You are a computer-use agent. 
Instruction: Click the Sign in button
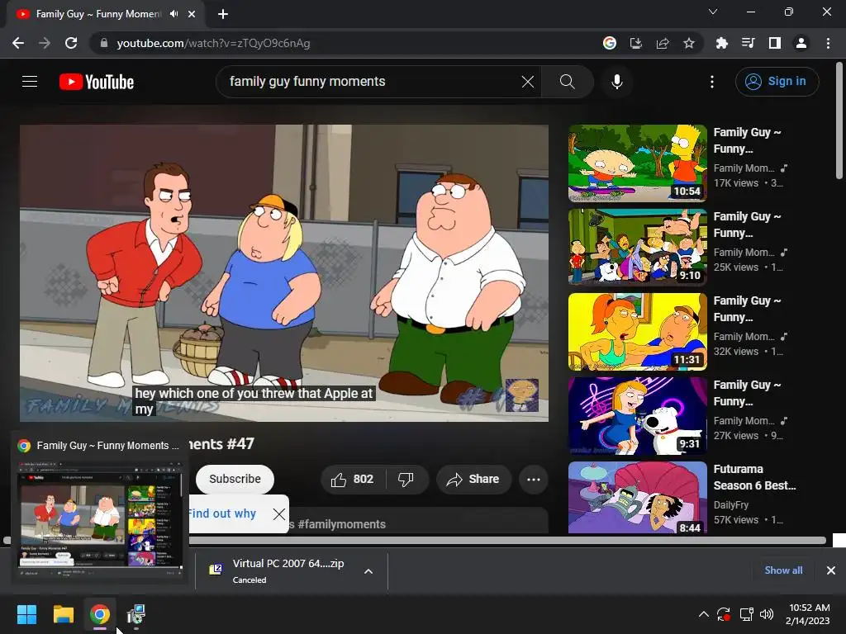(777, 82)
